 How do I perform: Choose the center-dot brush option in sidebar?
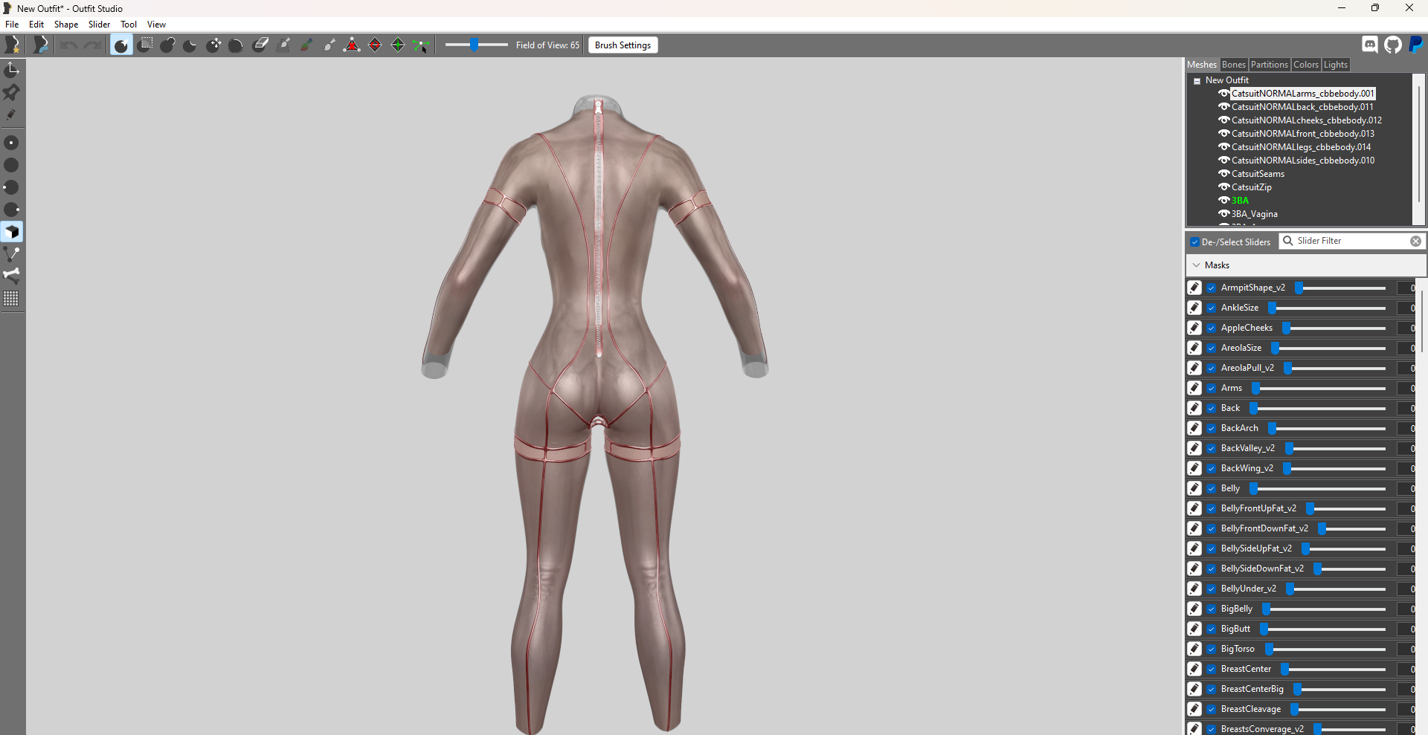11,143
